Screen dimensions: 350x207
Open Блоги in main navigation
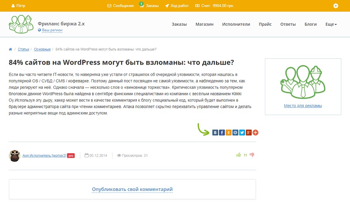[310, 24]
